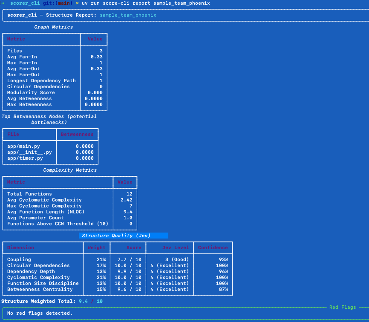Click the green prompt arrow icon
This screenshot has height=322, width=369.
point(3,3)
